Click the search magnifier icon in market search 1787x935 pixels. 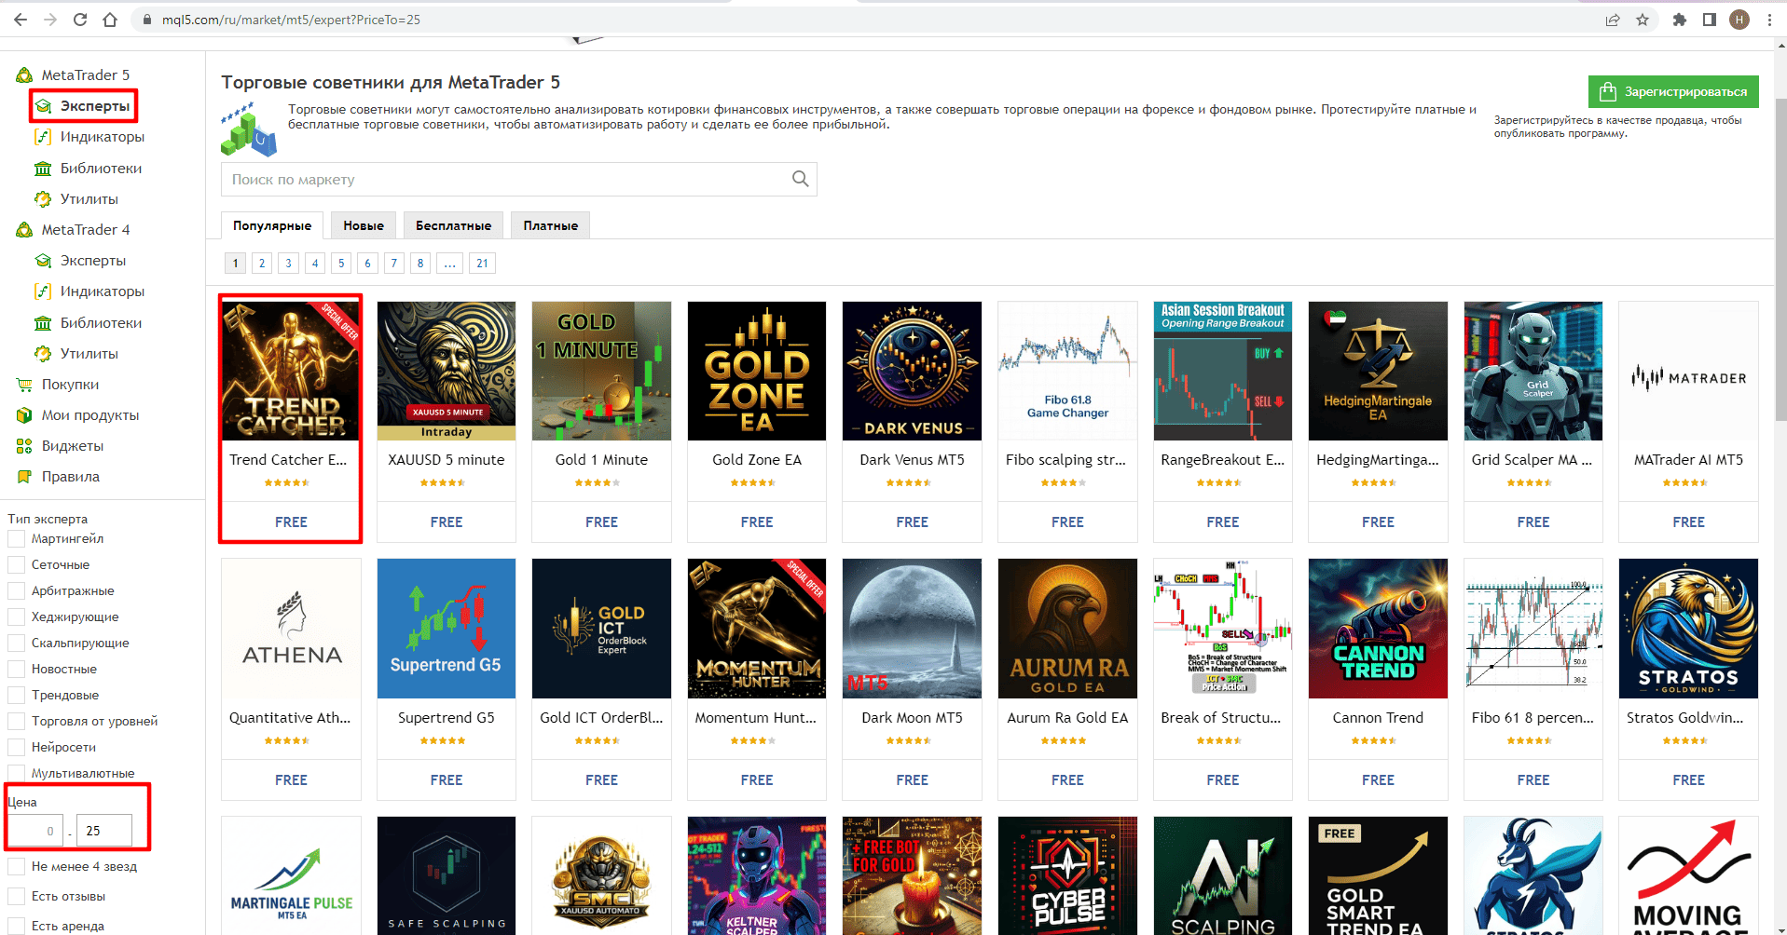point(800,179)
